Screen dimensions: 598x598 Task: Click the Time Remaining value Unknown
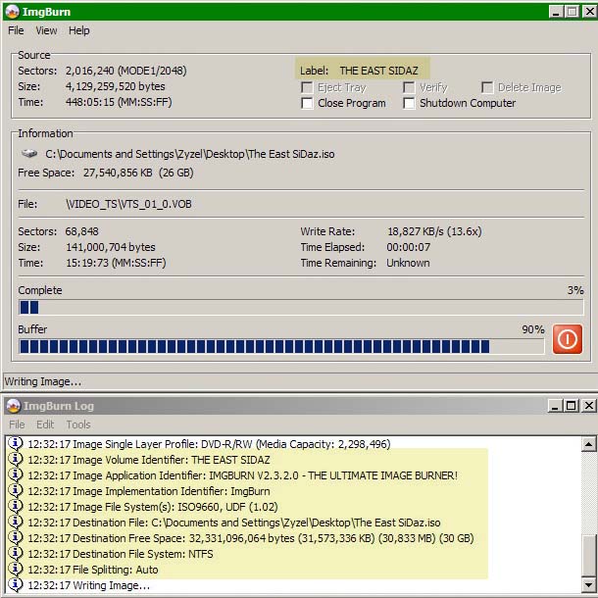click(x=408, y=263)
